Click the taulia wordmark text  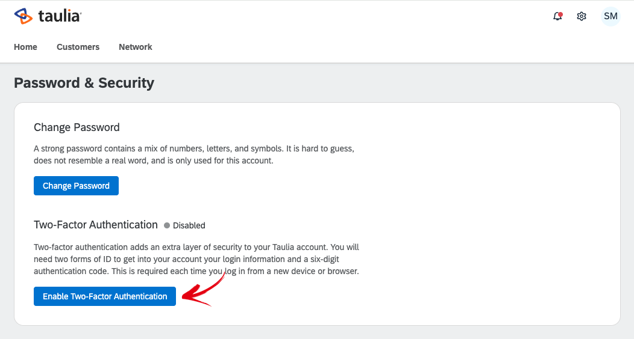tap(59, 16)
